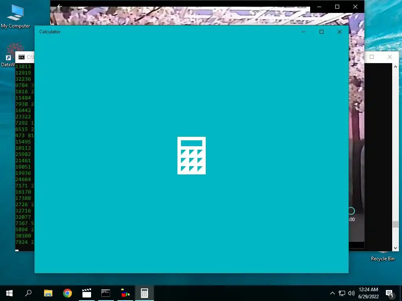Click the console line reading 16442

(x=23, y=110)
